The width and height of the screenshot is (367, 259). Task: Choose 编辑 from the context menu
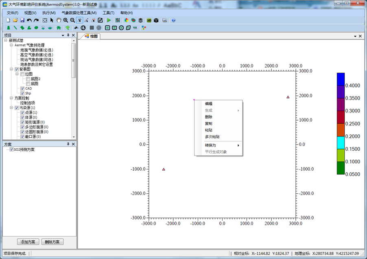click(x=208, y=104)
